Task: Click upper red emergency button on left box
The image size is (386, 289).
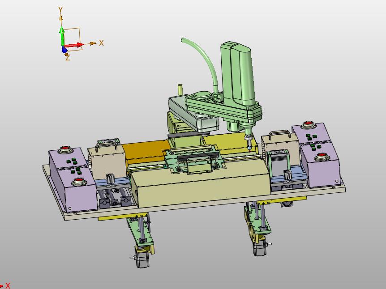Action: pos(65,149)
